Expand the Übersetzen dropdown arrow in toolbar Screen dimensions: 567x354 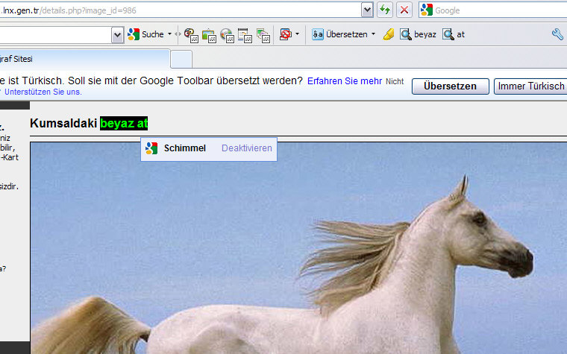pyautogui.click(x=373, y=34)
